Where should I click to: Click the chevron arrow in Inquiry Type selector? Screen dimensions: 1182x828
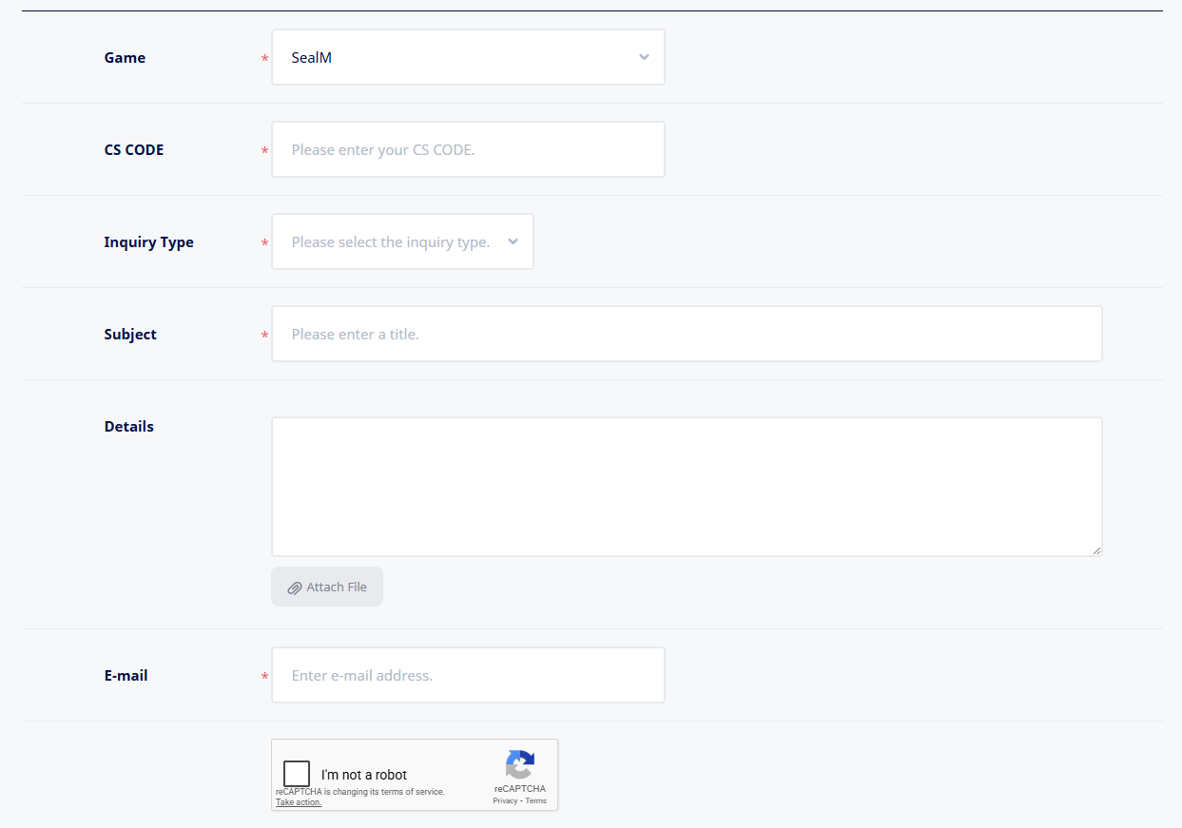(x=513, y=242)
